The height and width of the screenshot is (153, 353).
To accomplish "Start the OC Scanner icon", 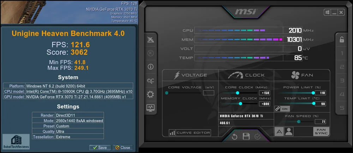I will (x=150, y=81).
